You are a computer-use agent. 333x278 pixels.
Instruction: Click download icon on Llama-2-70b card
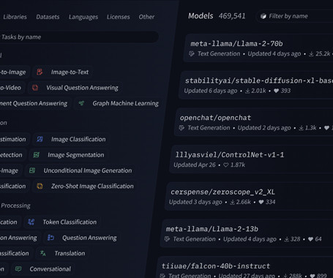(x=311, y=53)
